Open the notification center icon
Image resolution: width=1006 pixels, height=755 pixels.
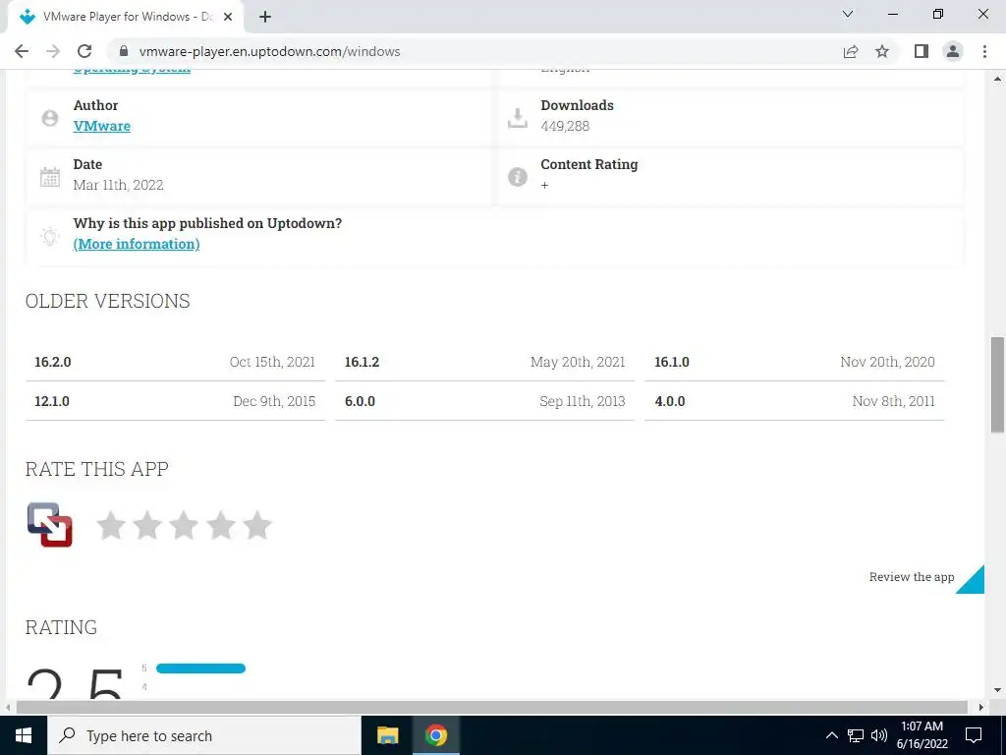coord(974,735)
